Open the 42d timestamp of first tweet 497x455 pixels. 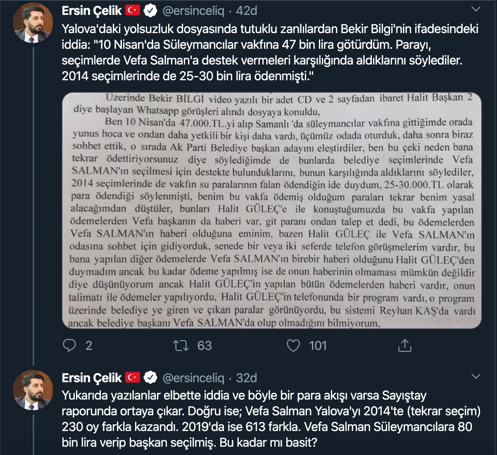(x=246, y=10)
